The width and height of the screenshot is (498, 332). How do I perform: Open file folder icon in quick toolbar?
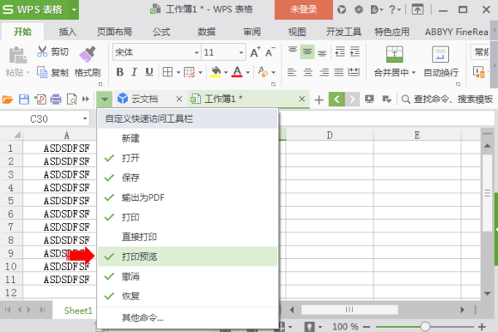coord(7,100)
